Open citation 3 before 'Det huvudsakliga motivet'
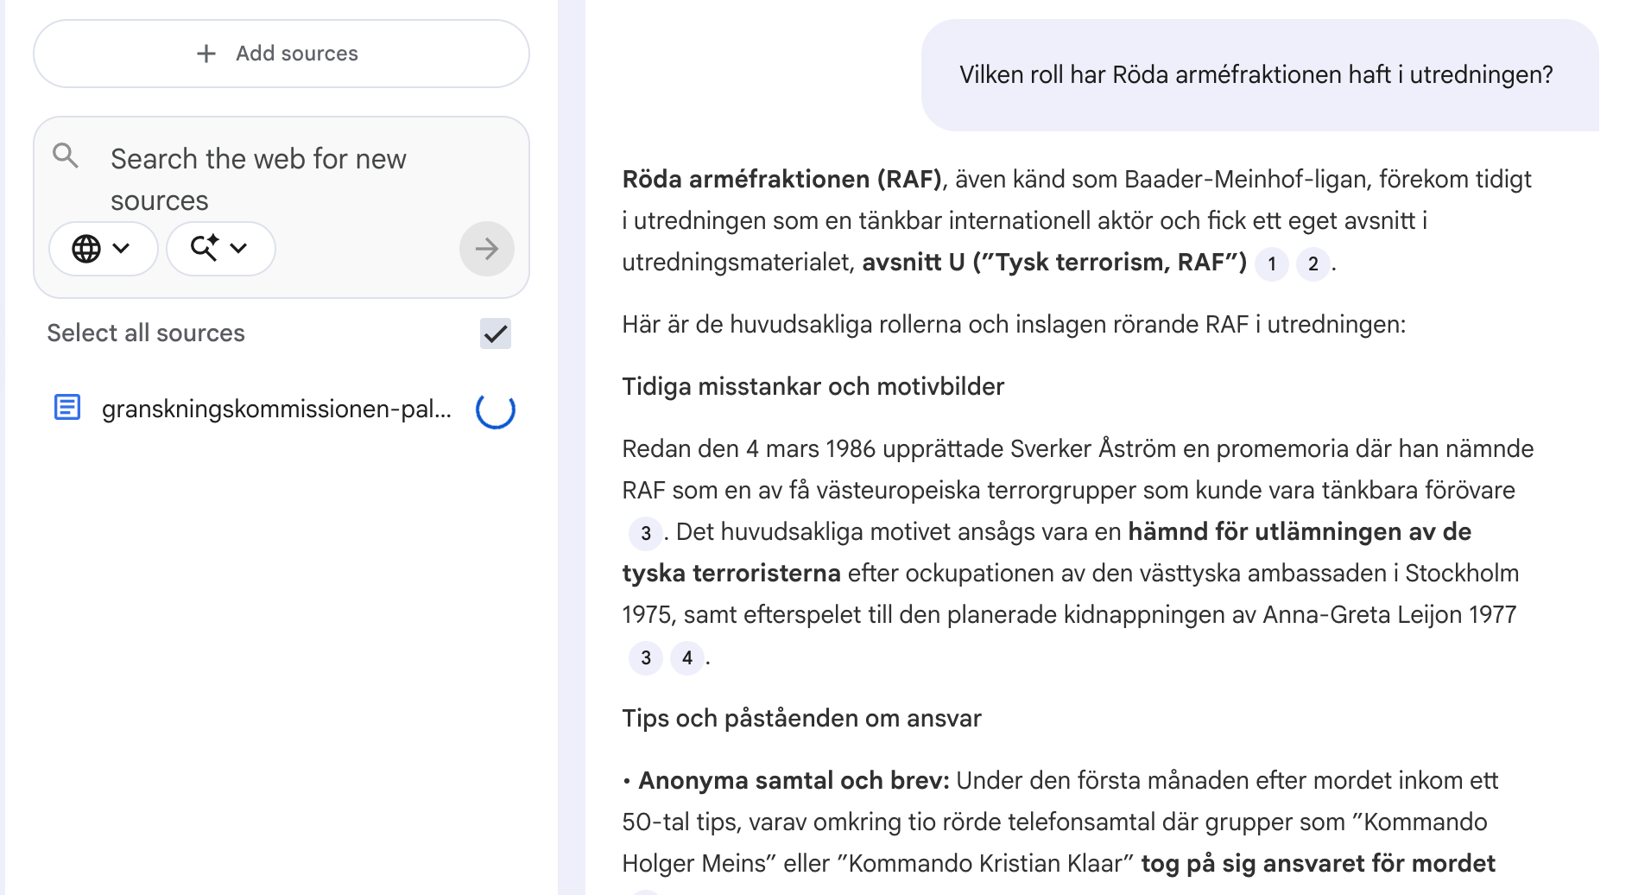Viewport: 1632px width, 895px height. [x=645, y=534]
